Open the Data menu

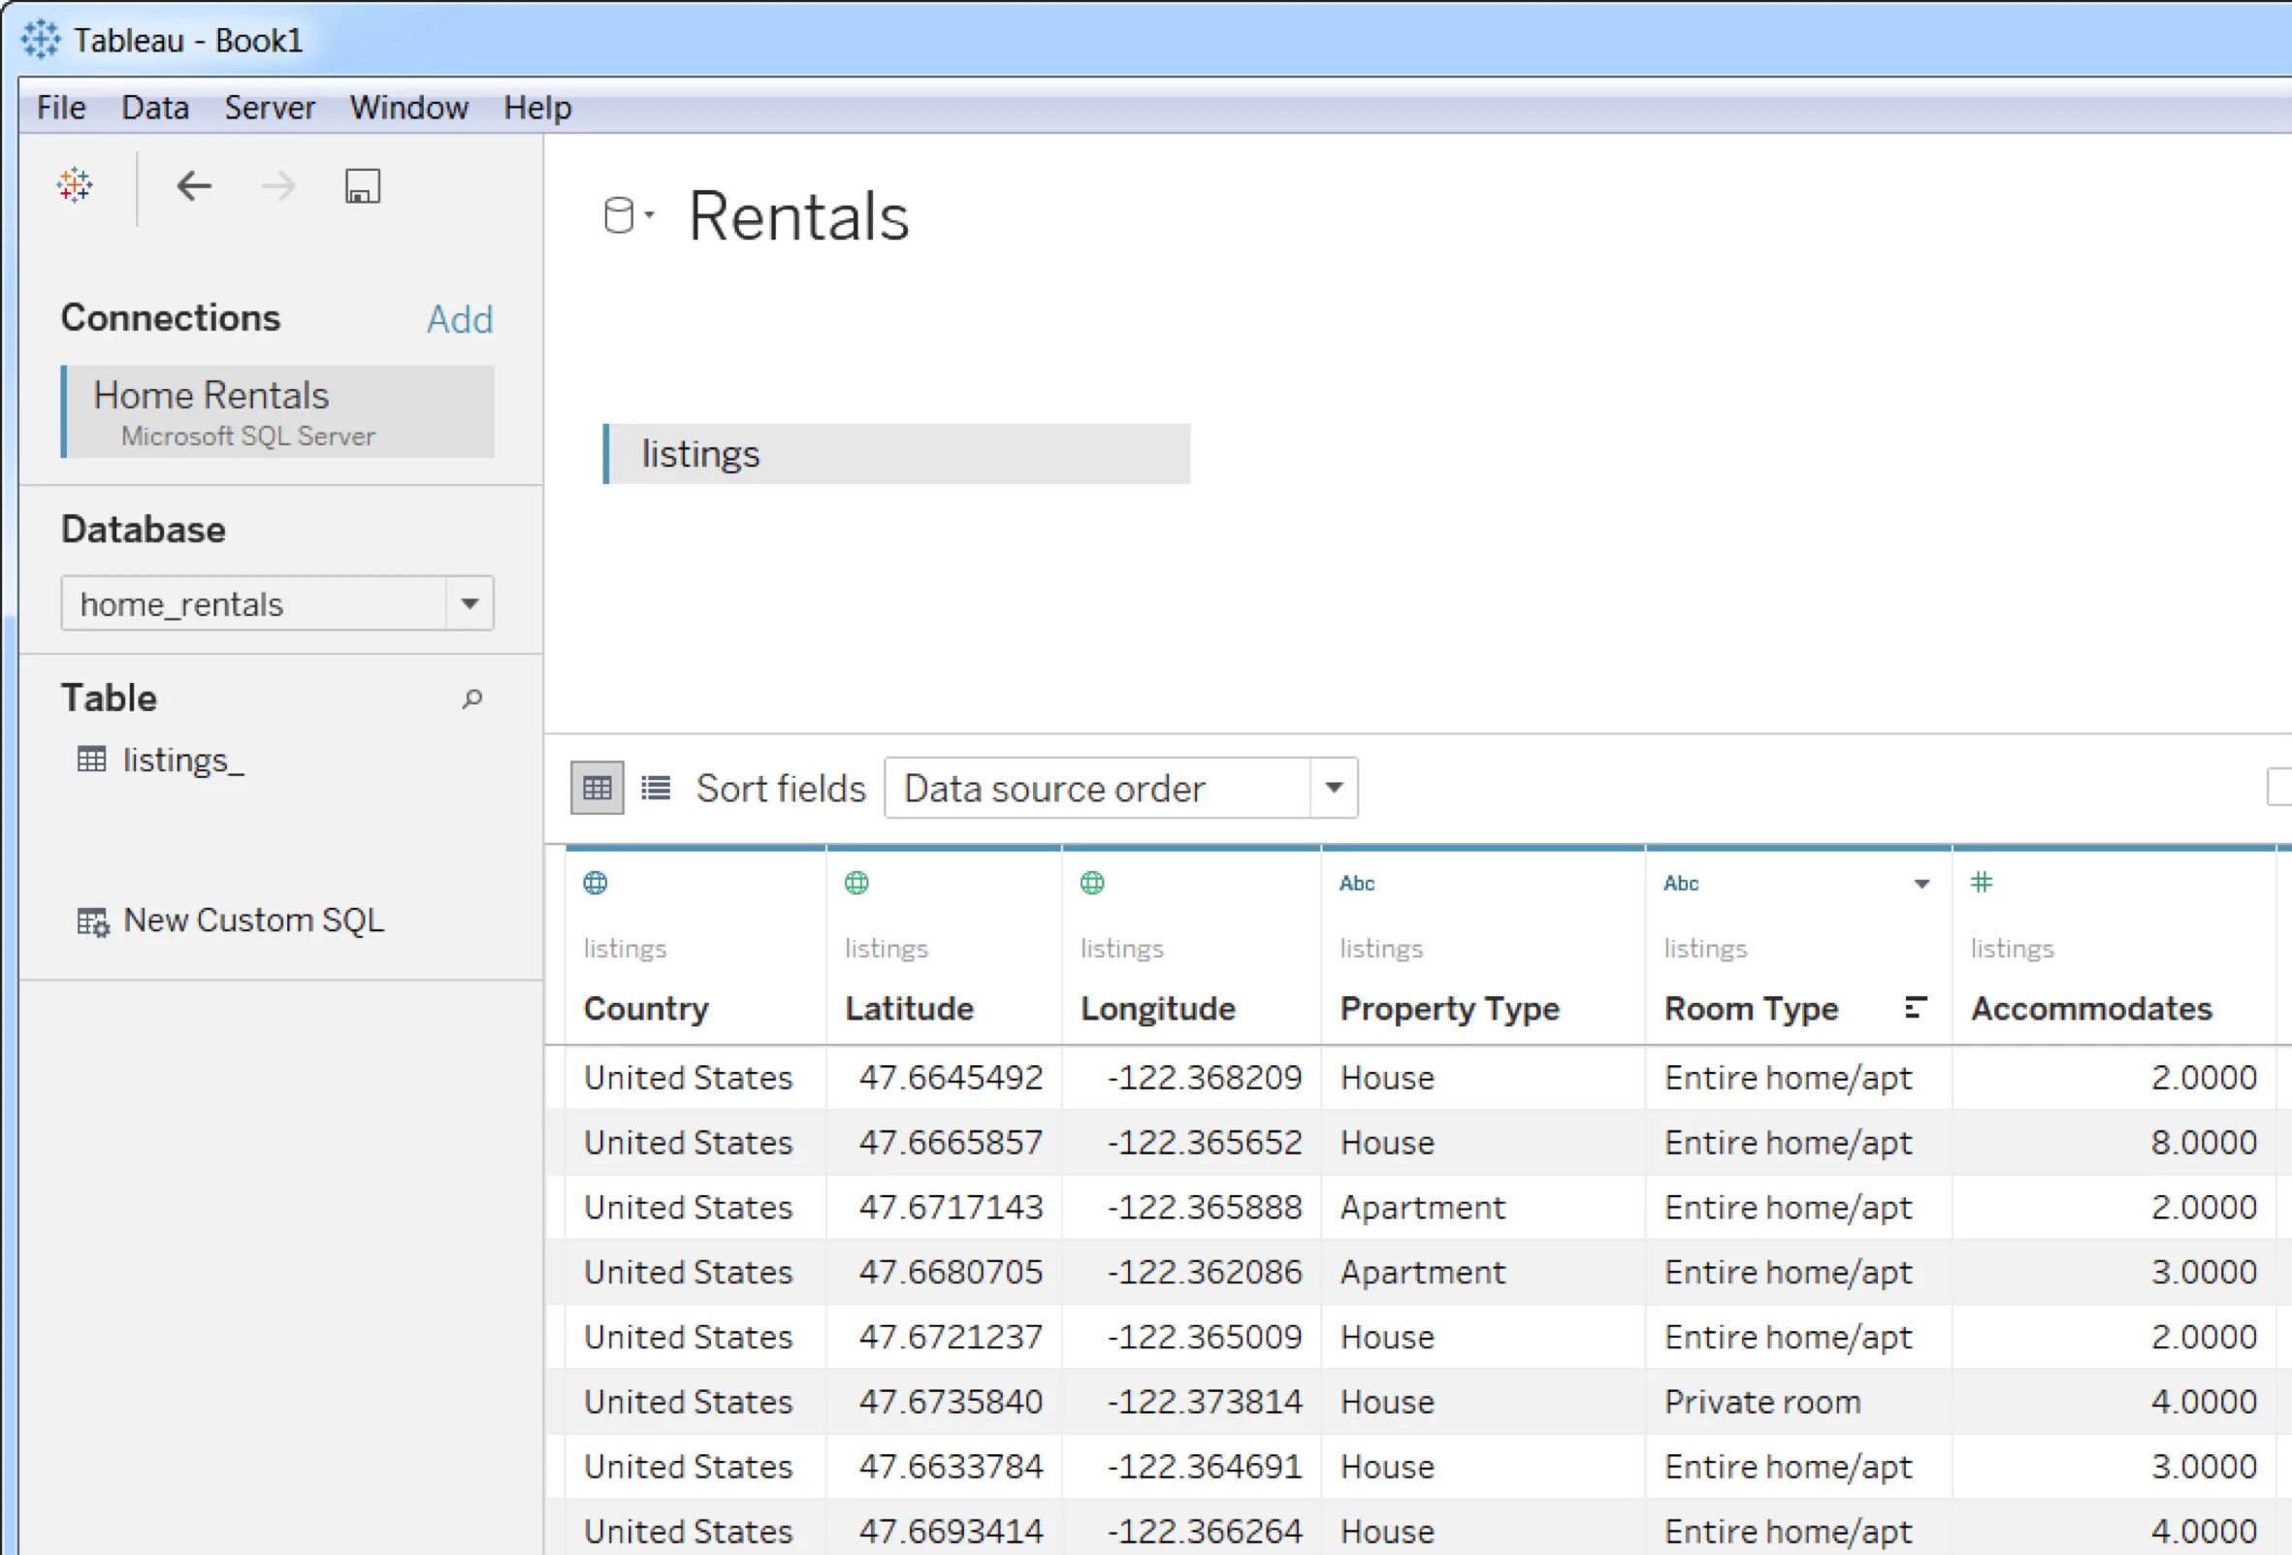click(155, 108)
